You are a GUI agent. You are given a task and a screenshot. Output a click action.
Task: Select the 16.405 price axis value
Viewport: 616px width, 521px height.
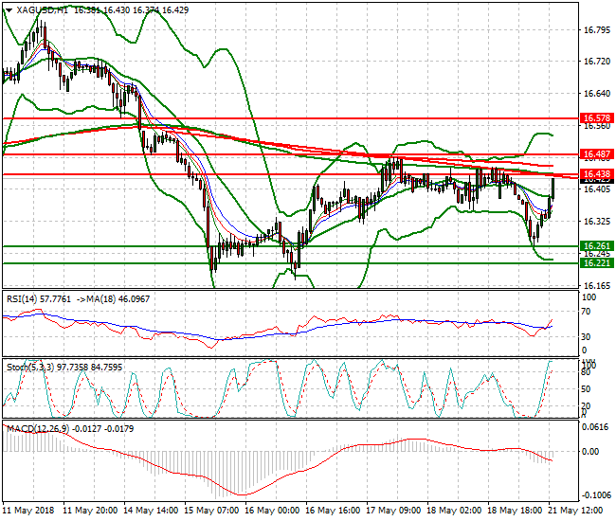[597, 189]
